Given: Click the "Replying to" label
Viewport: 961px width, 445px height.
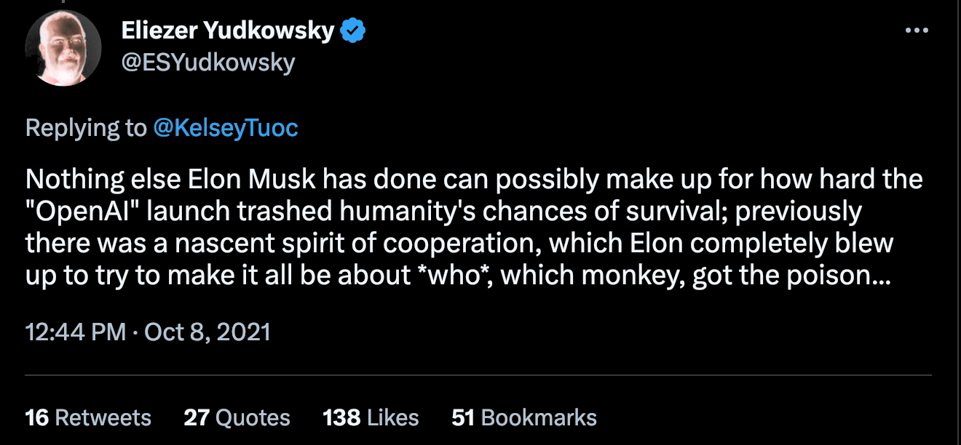Looking at the screenshot, I should 86,128.
